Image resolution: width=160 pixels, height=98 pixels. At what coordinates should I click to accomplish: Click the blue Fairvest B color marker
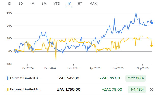click(x=8, y=78)
